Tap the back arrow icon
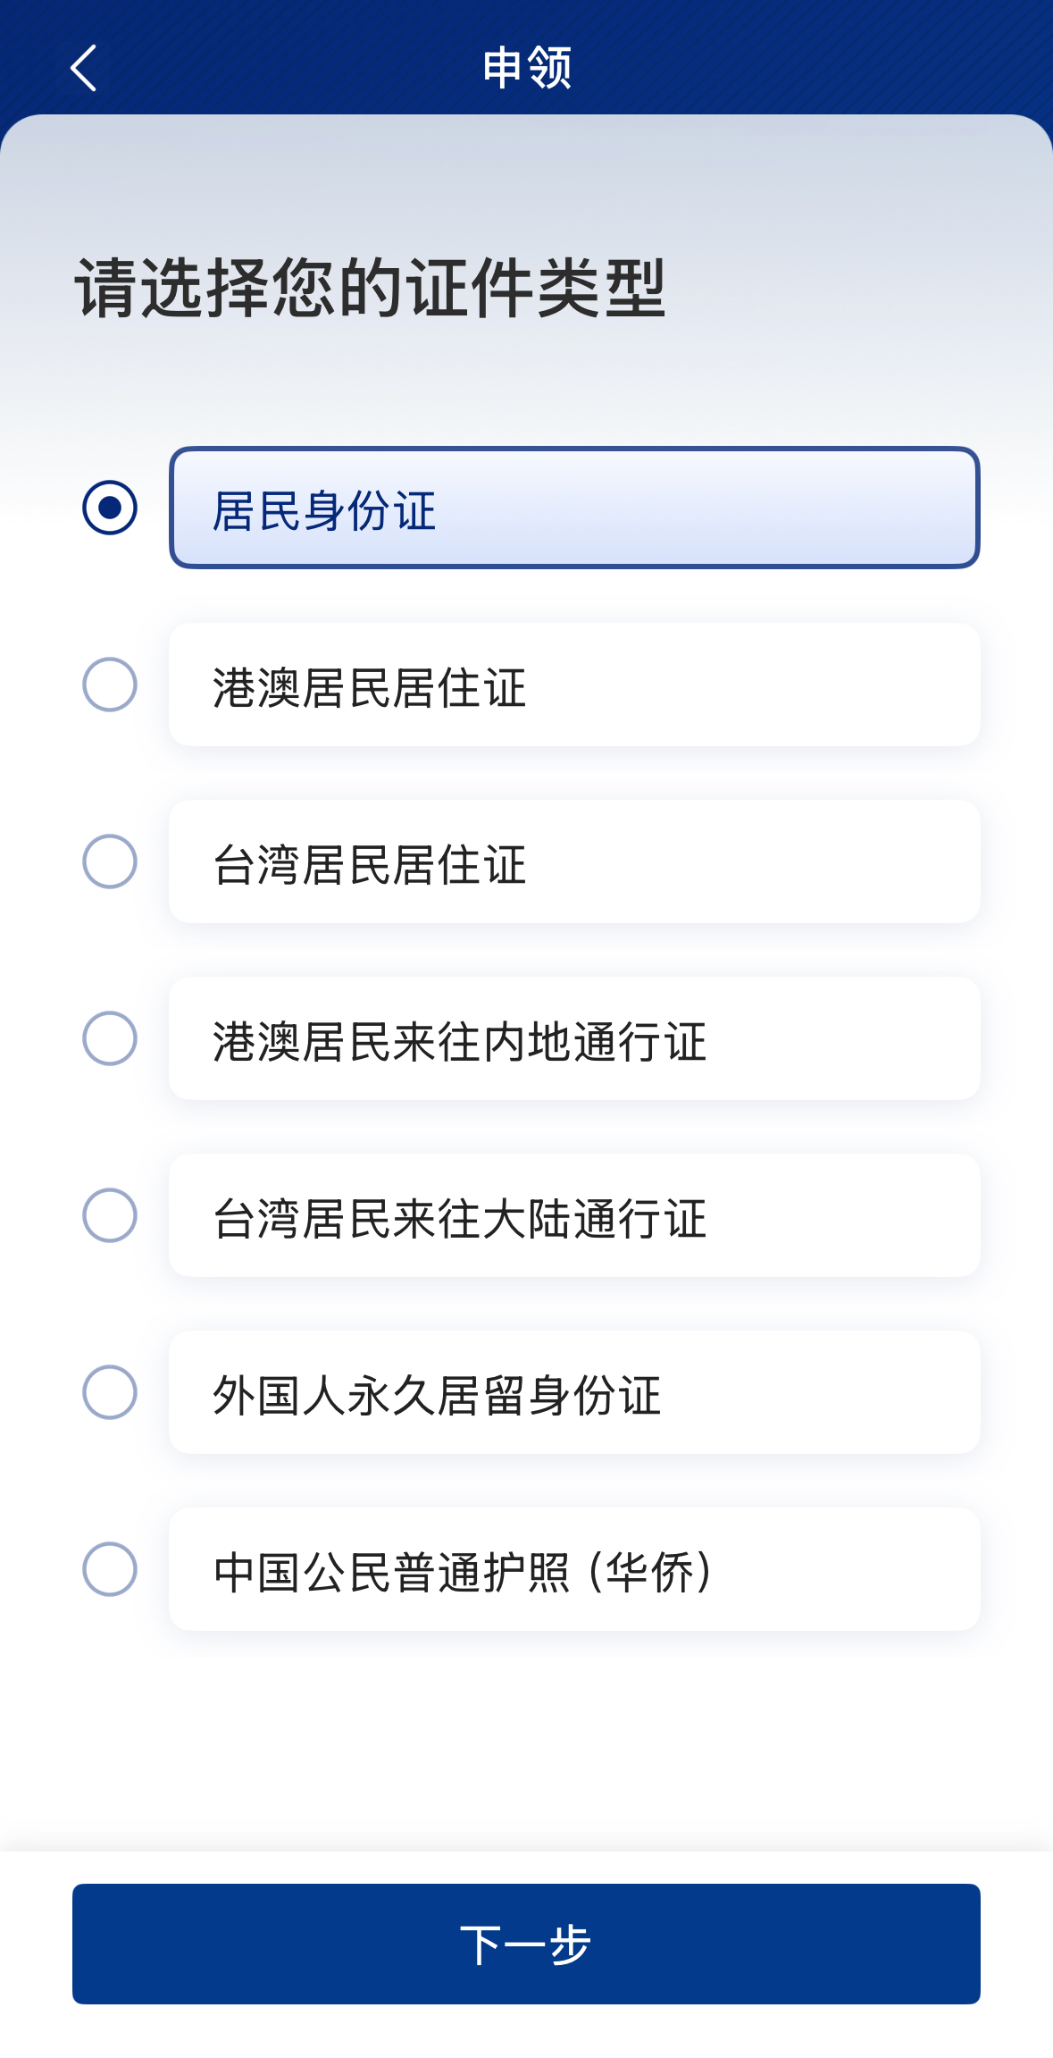The width and height of the screenshot is (1053, 2058). [x=83, y=68]
